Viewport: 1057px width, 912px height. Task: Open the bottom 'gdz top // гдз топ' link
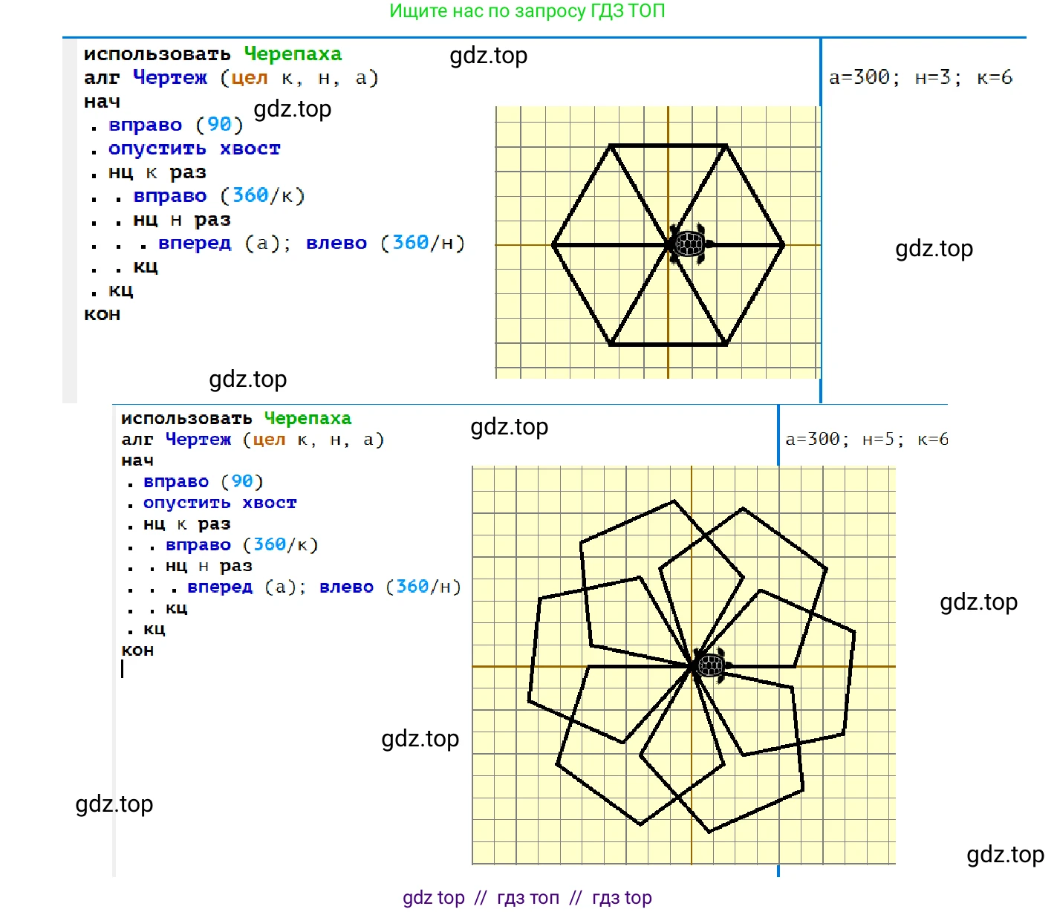tap(527, 897)
